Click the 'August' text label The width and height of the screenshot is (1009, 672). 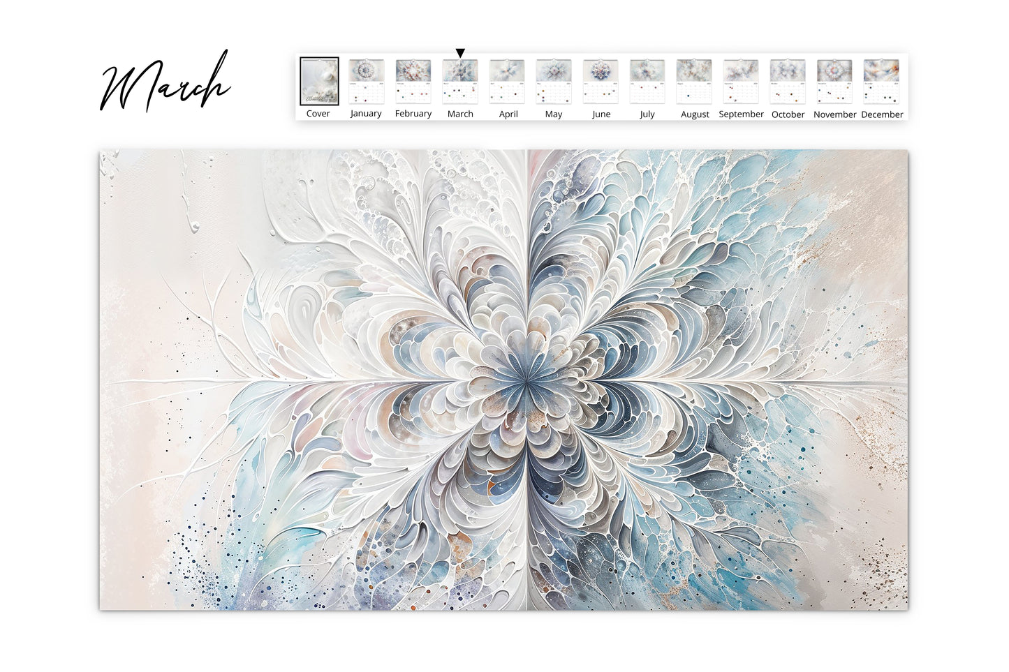(695, 114)
